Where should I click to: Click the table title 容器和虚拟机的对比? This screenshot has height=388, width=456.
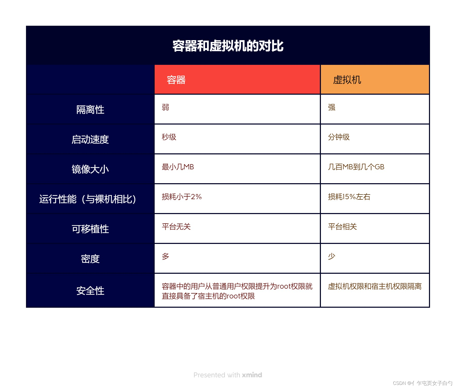click(x=228, y=46)
